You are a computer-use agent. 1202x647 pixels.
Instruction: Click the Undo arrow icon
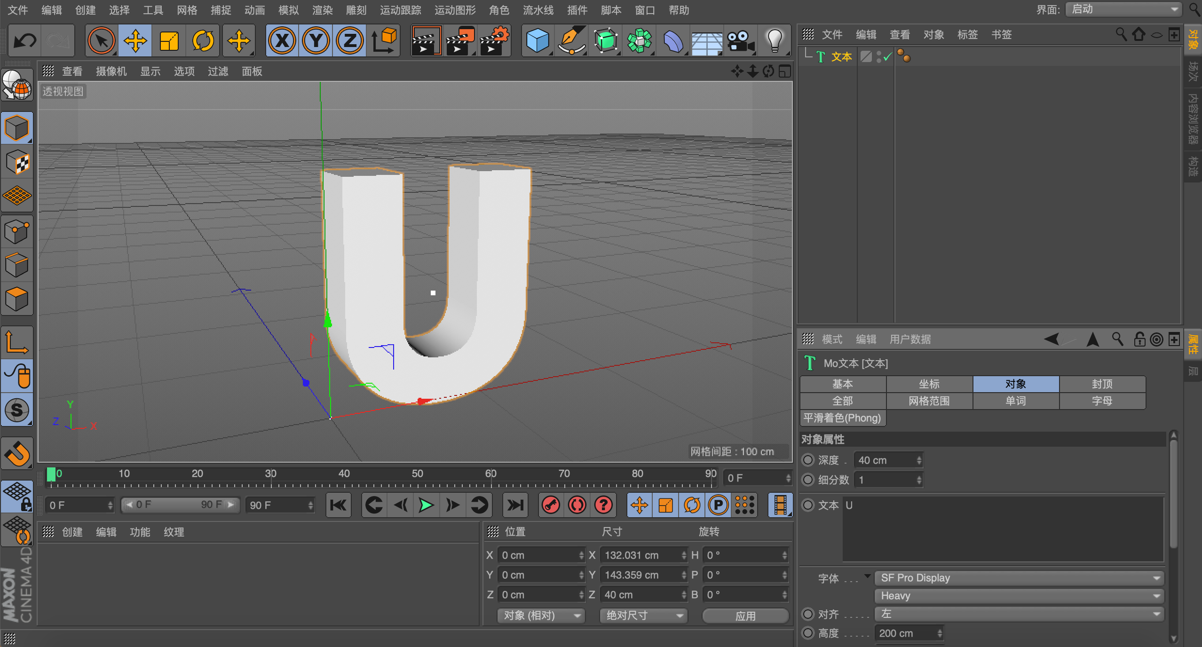click(x=24, y=41)
